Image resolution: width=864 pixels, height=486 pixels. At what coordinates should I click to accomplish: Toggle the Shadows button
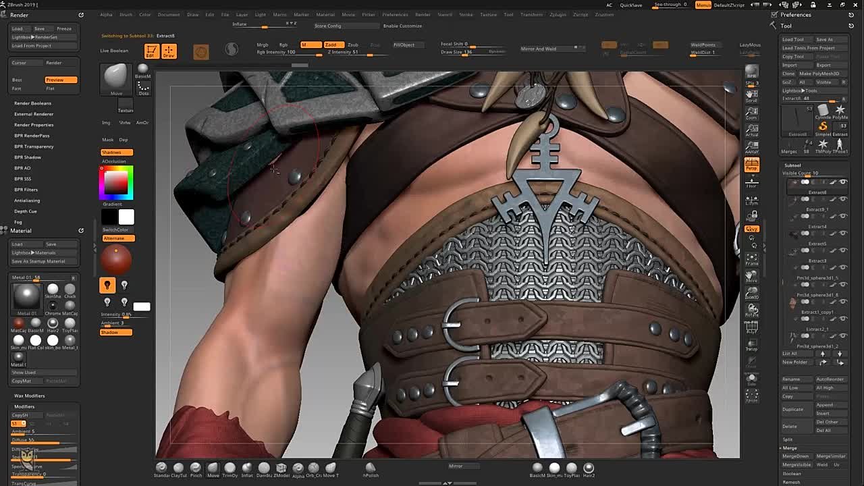point(117,153)
